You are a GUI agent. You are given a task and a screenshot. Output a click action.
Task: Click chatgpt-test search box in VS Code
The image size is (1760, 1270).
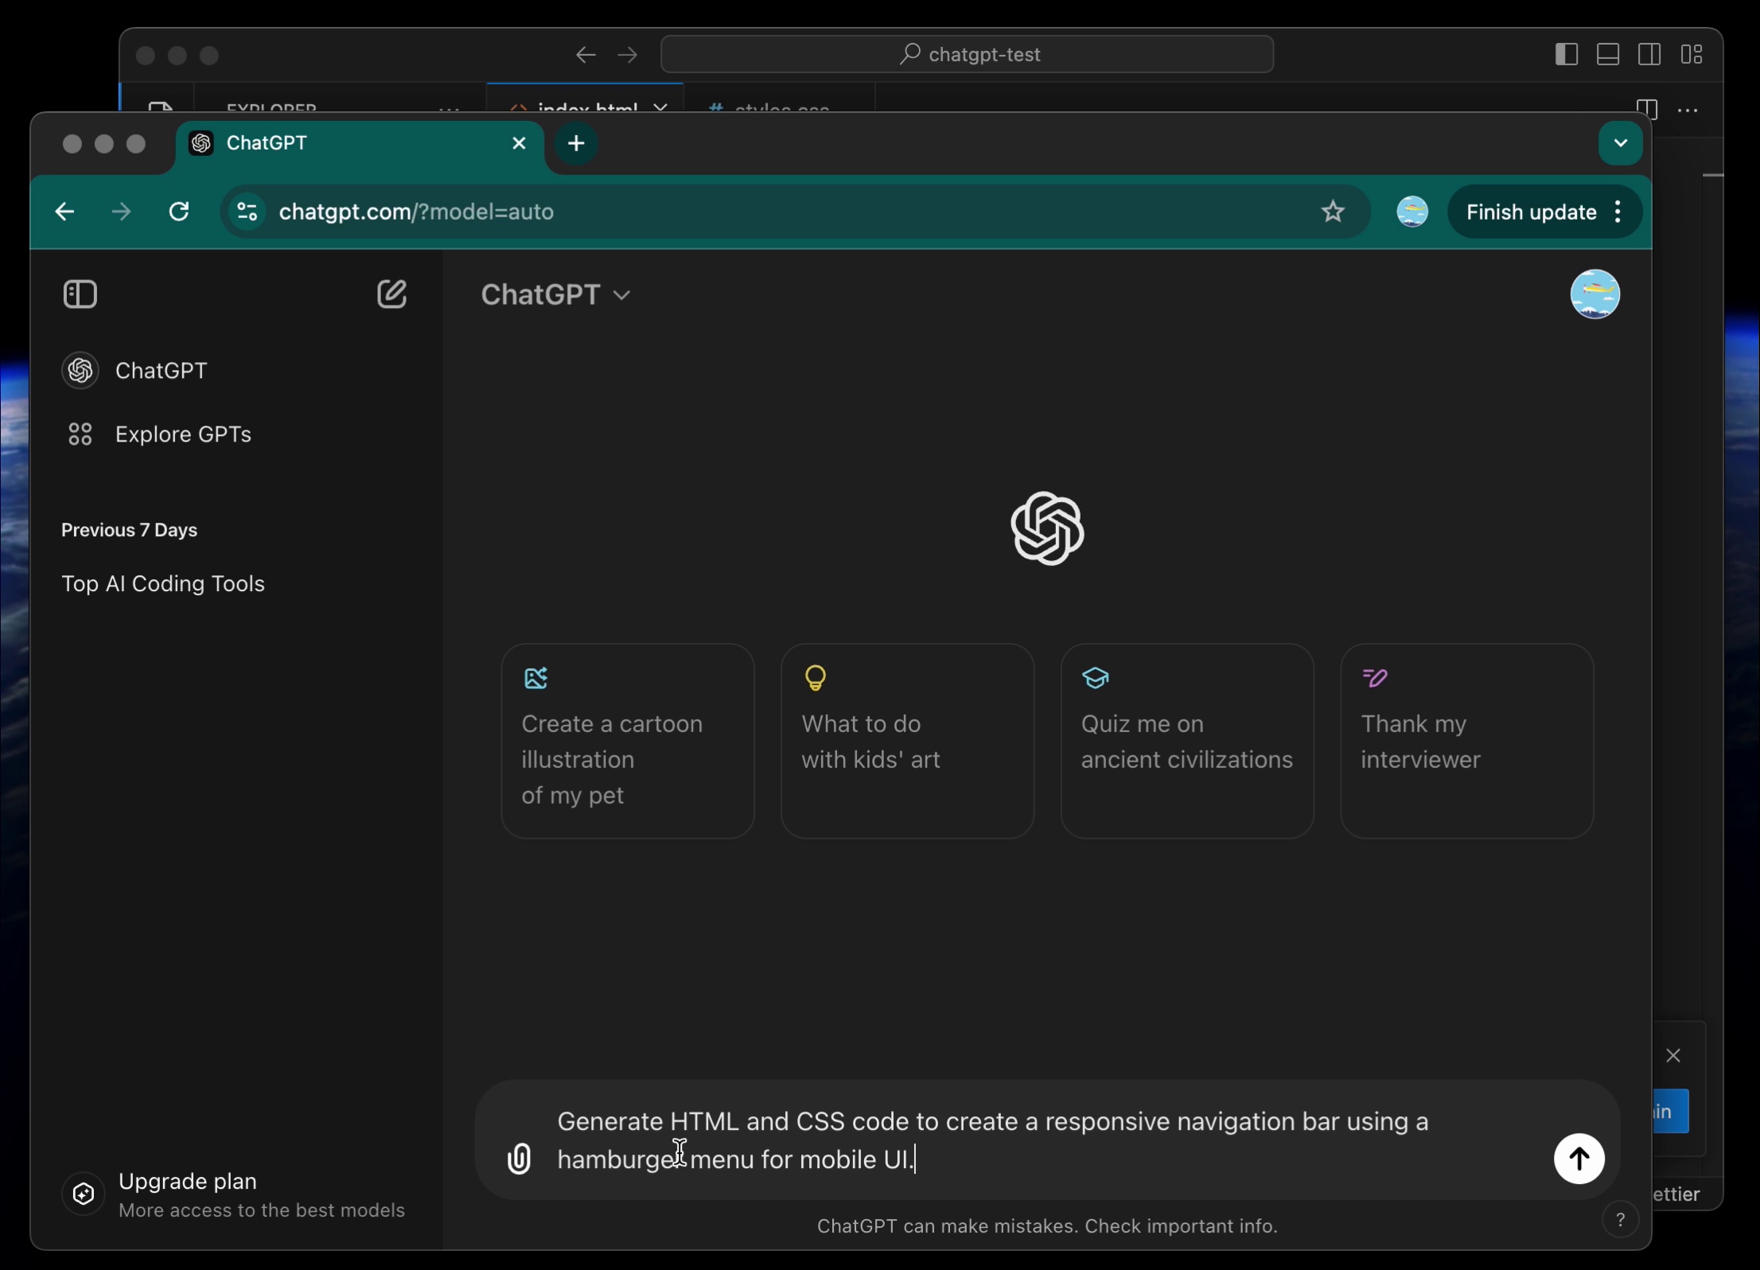point(967,54)
